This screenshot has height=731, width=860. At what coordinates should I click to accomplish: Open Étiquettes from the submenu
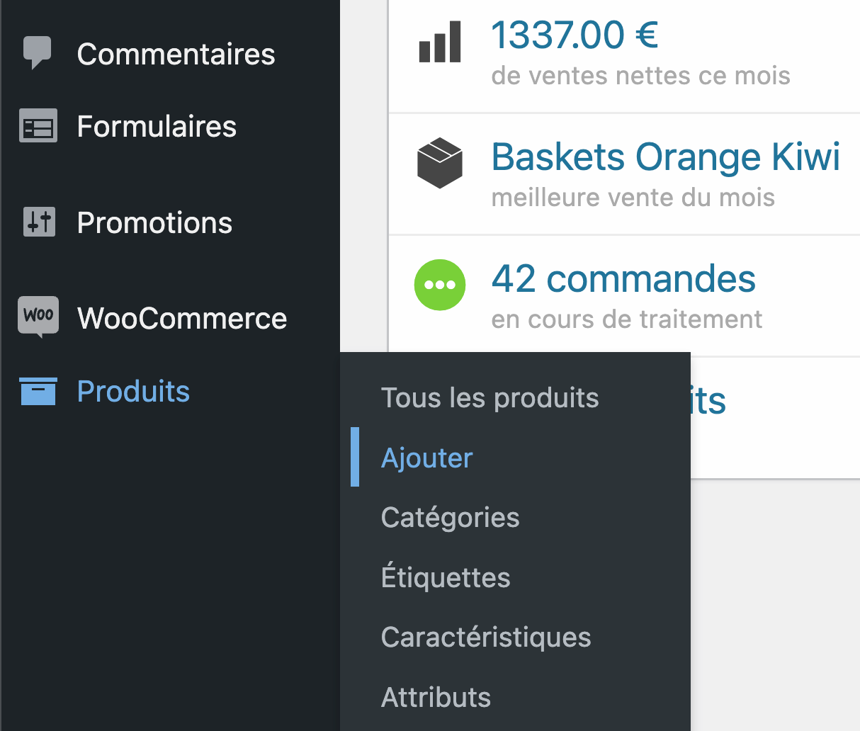pyautogui.click(x=446, y=577)
